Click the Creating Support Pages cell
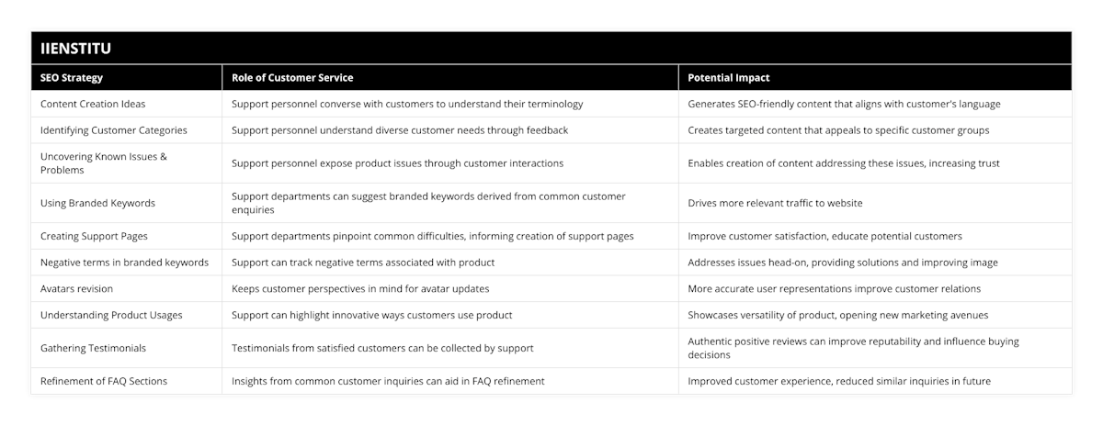This screenshot has height=425, width=1103. (94, 236)
